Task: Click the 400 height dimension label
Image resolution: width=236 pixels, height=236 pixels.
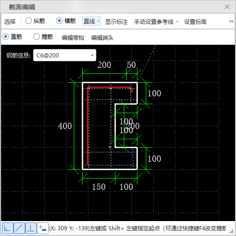Action: tap(65, 126)
